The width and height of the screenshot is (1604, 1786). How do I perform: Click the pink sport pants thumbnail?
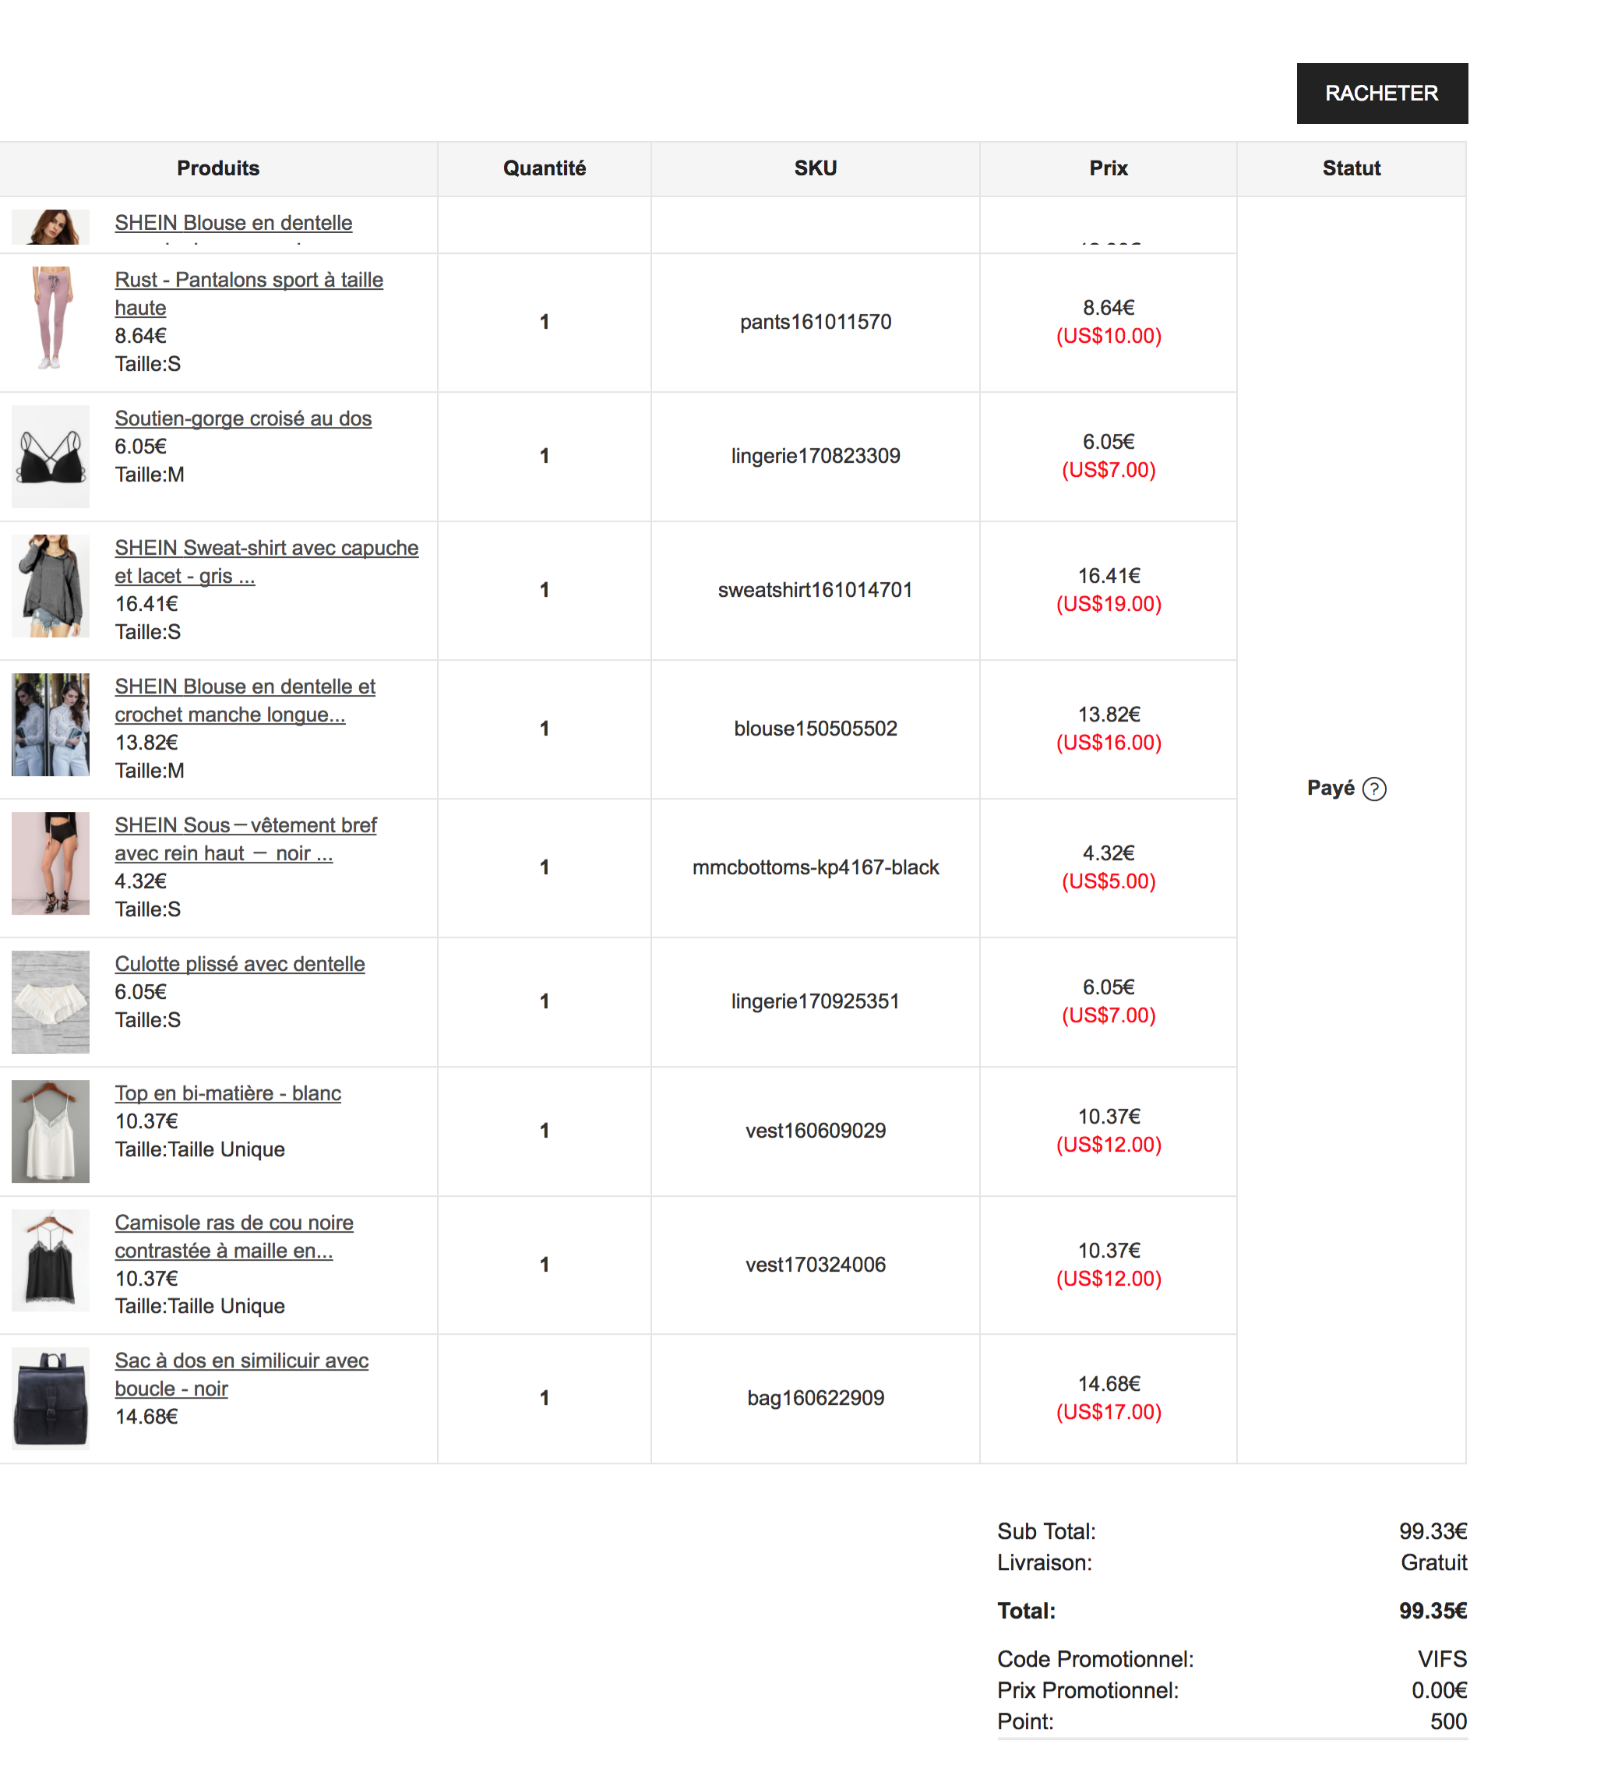pos(51,318)
